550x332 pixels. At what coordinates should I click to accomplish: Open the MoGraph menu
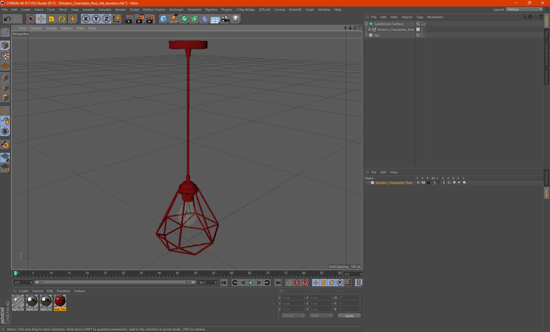point(176,10)
